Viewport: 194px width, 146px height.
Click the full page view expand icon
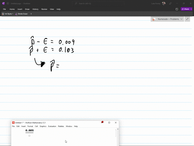click(x=187, y=19)
